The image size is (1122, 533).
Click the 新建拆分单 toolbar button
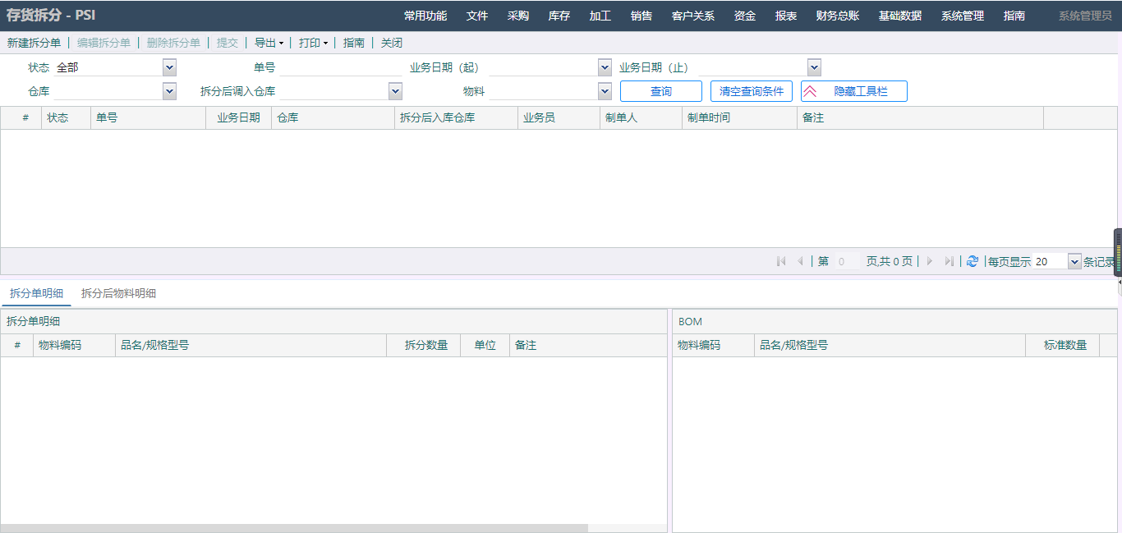pyautogui.click(x=34, y=43)
